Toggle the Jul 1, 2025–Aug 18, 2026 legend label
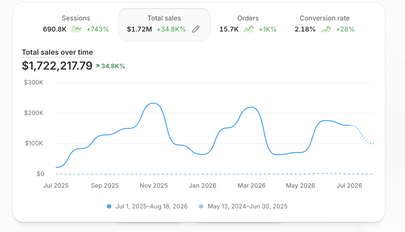The height and width of the screenshot is (232, 405). click(x=152, y=206)
